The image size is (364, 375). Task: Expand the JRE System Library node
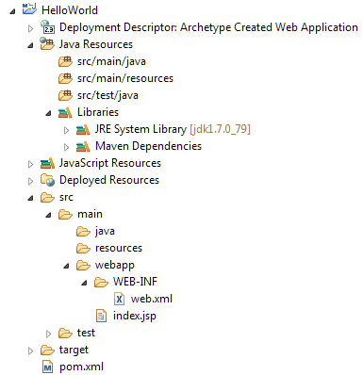66,130
